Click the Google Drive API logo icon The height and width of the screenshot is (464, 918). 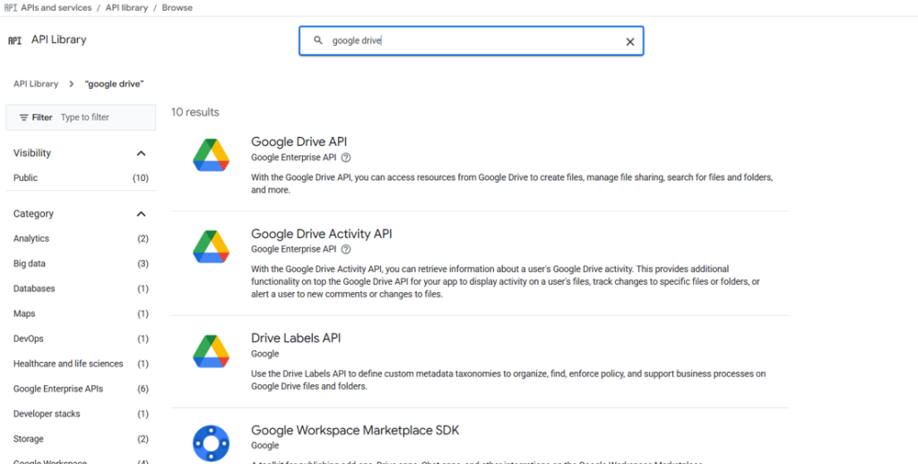211,155
